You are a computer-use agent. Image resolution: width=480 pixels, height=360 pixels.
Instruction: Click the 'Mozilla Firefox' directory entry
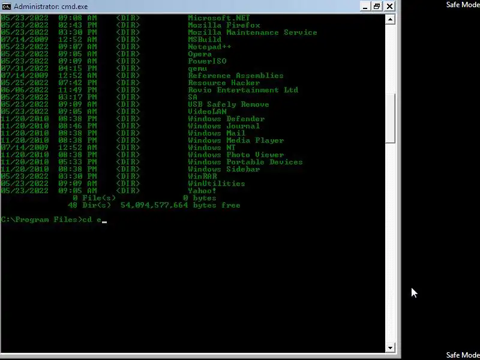click(224, 25)
